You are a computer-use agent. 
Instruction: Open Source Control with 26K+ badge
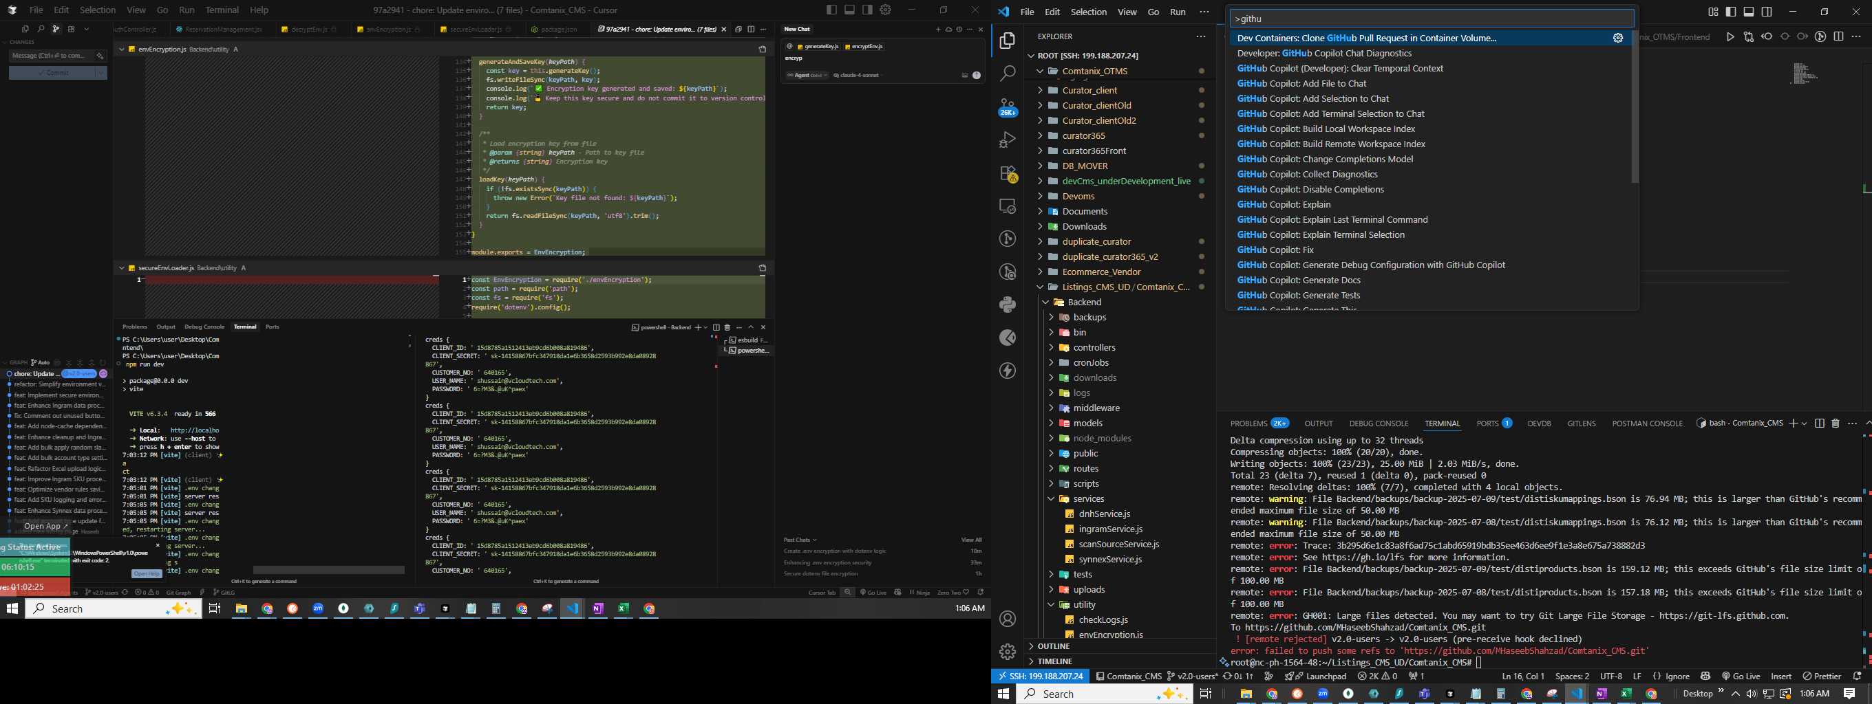click(x=1007, y=107)
